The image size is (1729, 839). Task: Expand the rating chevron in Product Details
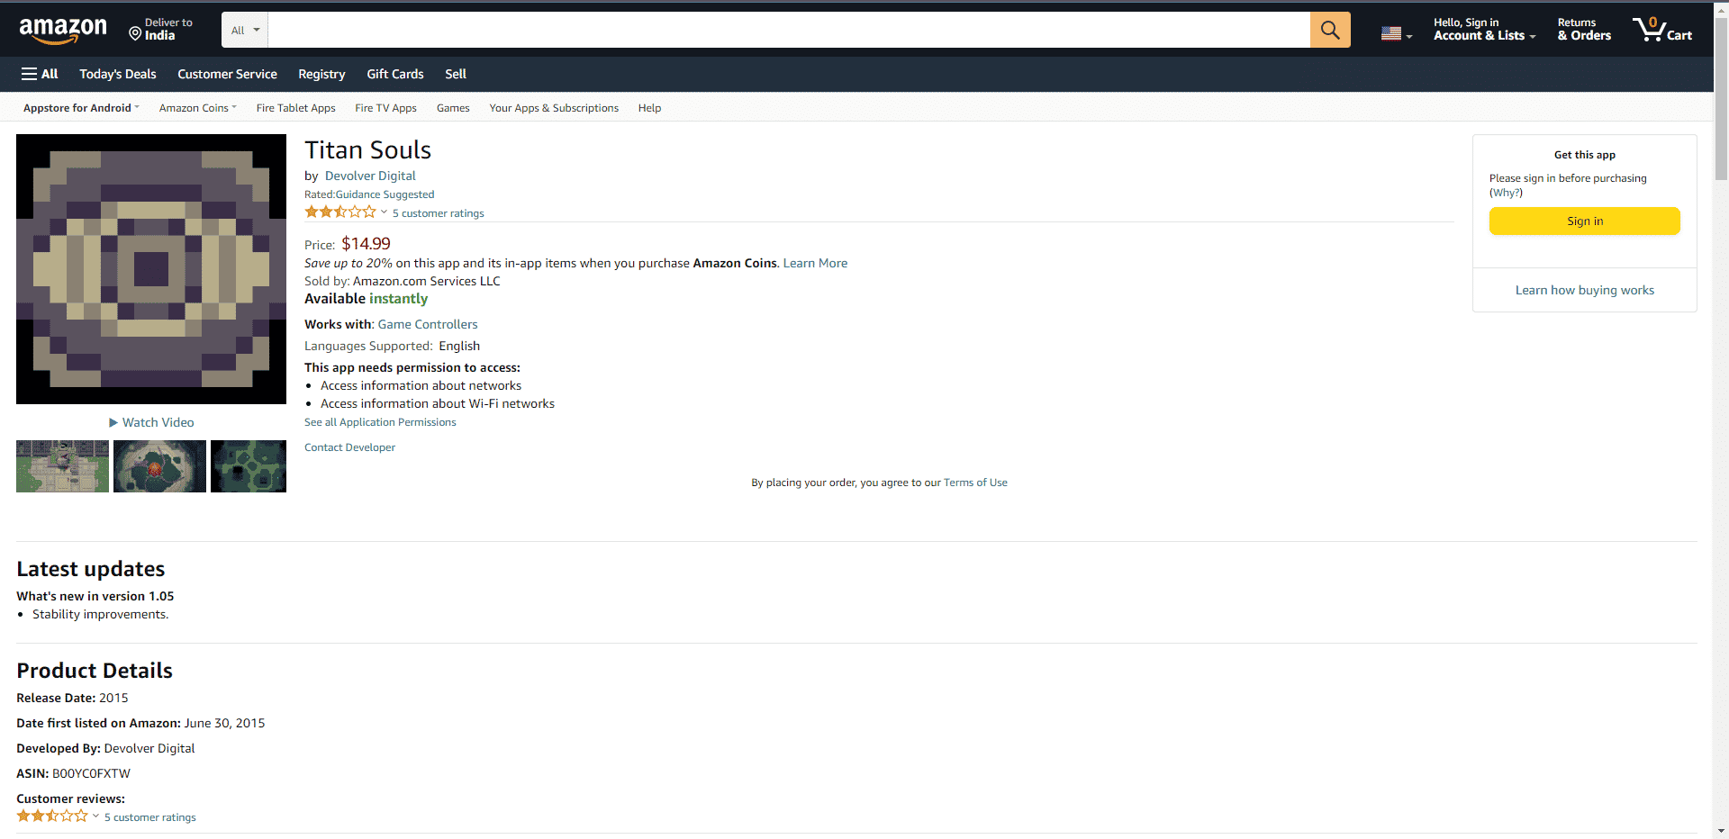click(x=95, y=816)
